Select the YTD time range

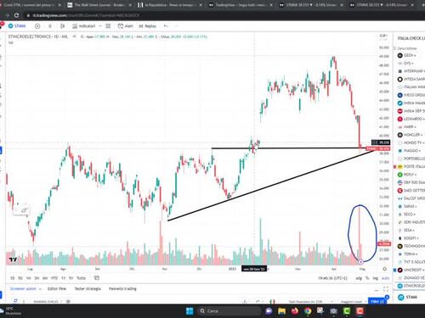(x=54, y=278)
